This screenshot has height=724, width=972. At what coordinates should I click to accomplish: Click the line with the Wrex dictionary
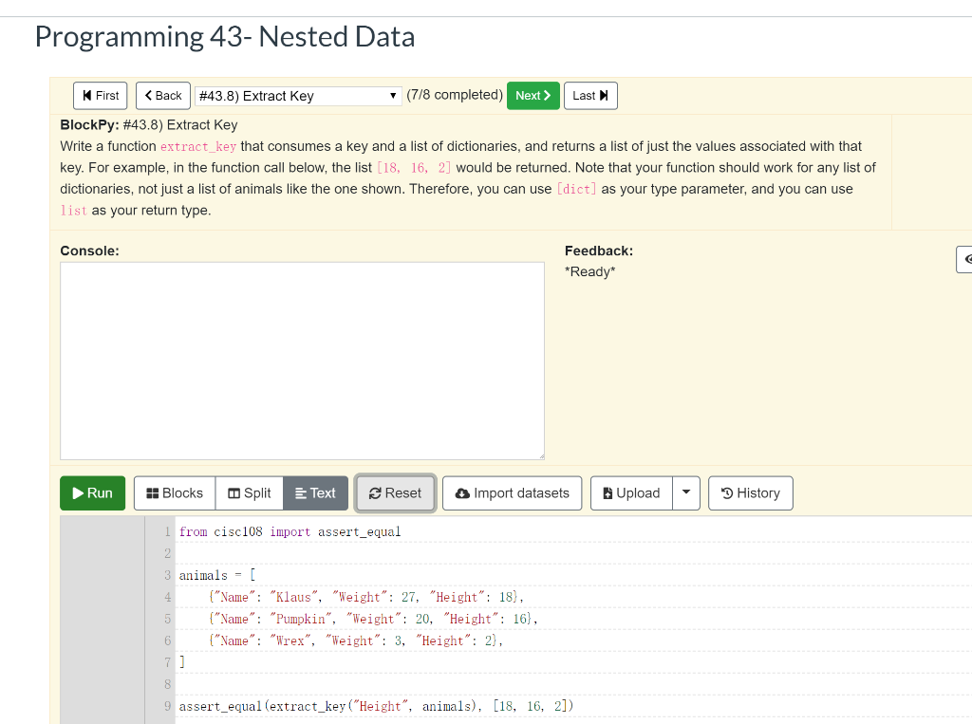pyautogui.click(x=355, y=640)
